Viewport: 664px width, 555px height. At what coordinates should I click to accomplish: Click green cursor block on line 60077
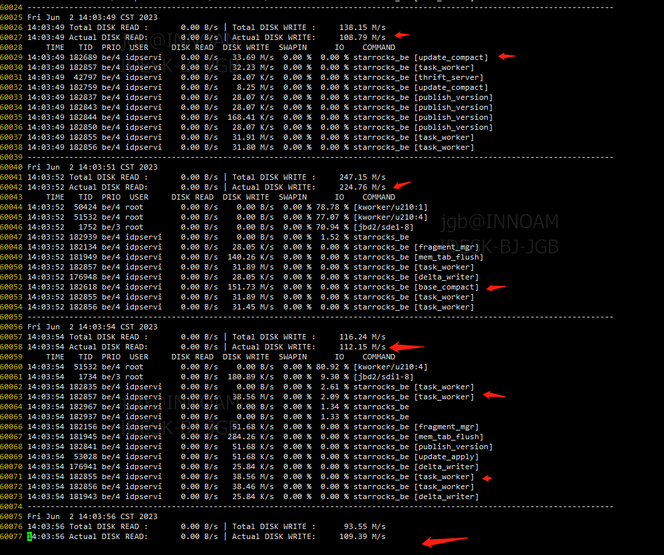pos(29,536)
